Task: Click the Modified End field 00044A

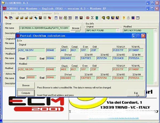Action: pyautogui.click(x=51, y=77)
